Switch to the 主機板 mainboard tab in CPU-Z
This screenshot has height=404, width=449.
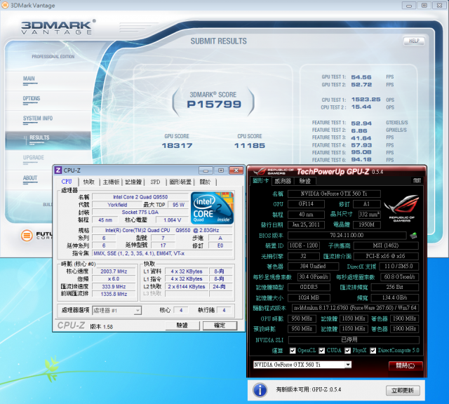click(111, 182)
